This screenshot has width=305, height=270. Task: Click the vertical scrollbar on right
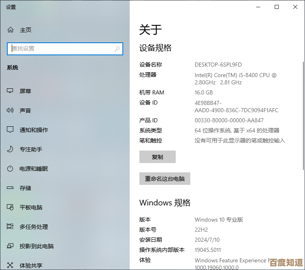tap(303, 116)
